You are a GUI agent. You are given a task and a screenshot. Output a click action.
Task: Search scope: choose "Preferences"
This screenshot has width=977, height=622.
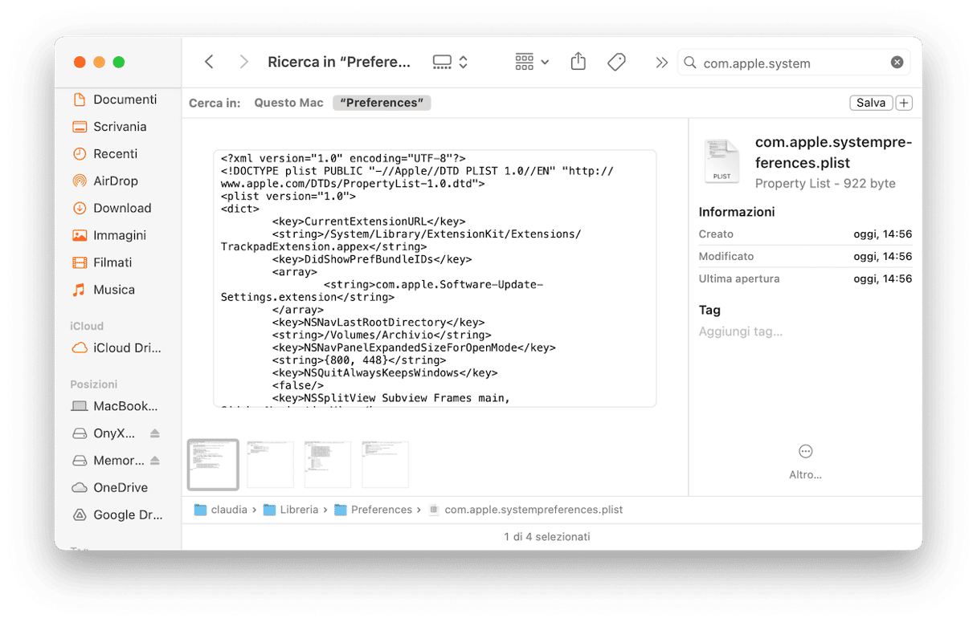[382, 103]
